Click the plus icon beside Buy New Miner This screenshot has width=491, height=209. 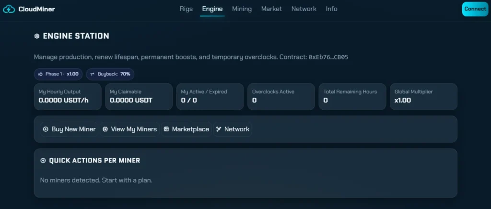tap(46, 129)
